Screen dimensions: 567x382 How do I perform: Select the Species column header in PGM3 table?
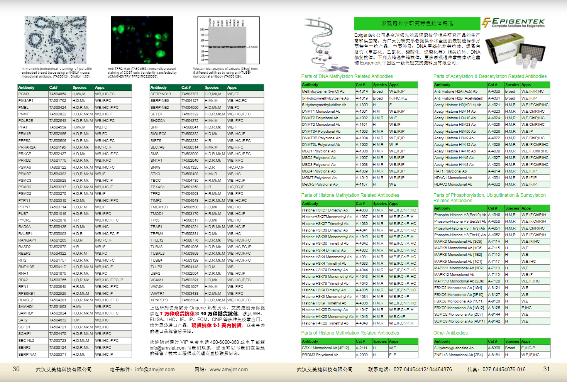81,88
